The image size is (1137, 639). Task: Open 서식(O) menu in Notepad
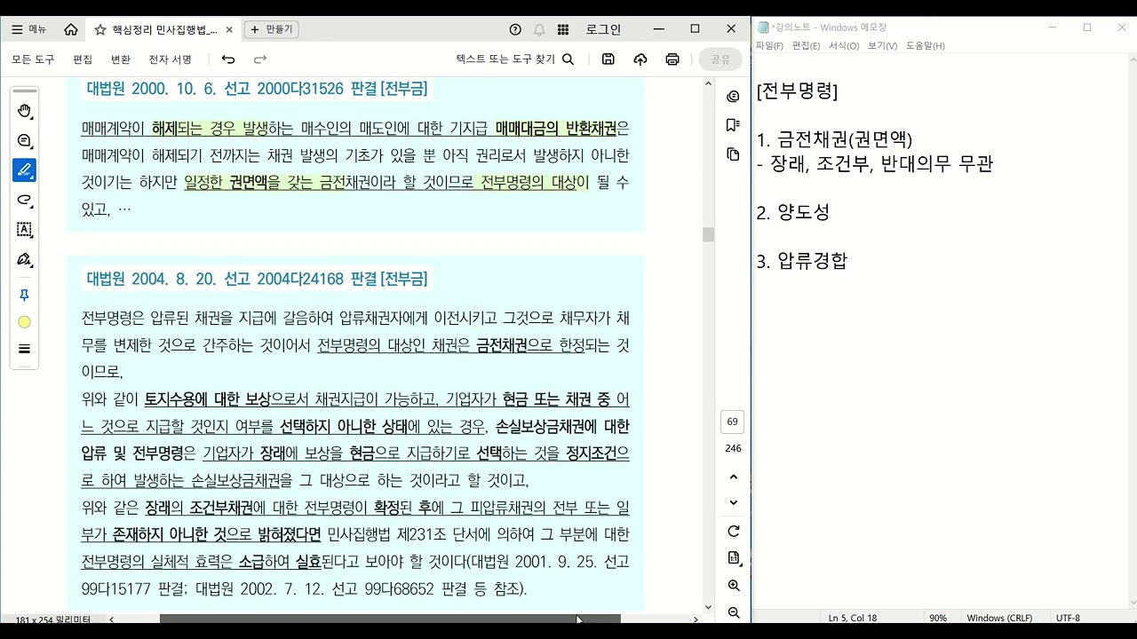coord(844,45)
